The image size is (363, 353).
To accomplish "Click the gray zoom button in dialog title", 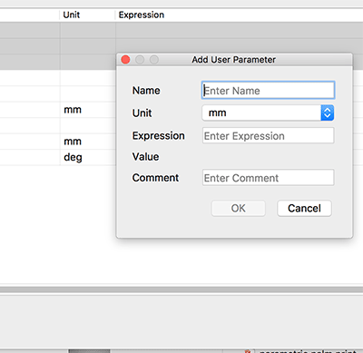I will 154,60.
